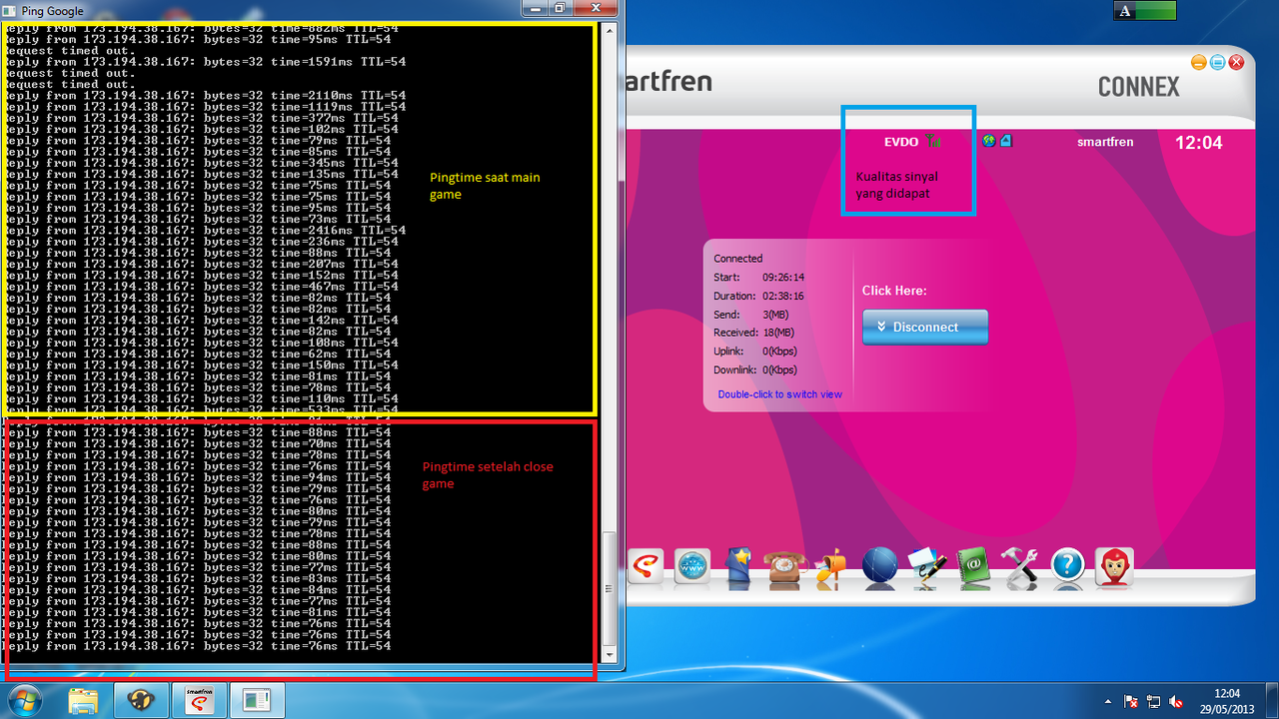Open the rotary telephone dialer icon
1279x719 pixels.
(785, 566)
